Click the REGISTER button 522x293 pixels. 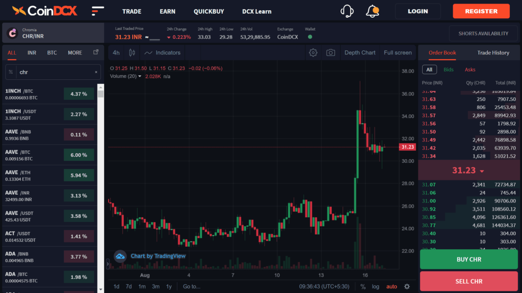pyautogui.click(x=481, y=11)
